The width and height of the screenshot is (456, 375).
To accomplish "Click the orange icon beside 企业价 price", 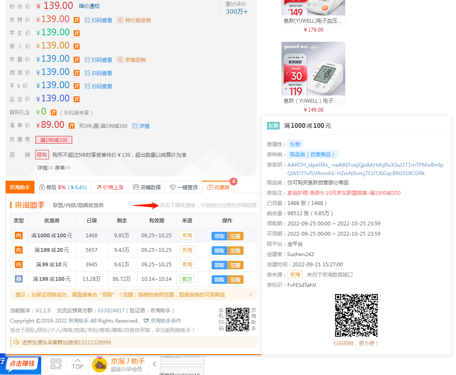I will click(77, 99).
